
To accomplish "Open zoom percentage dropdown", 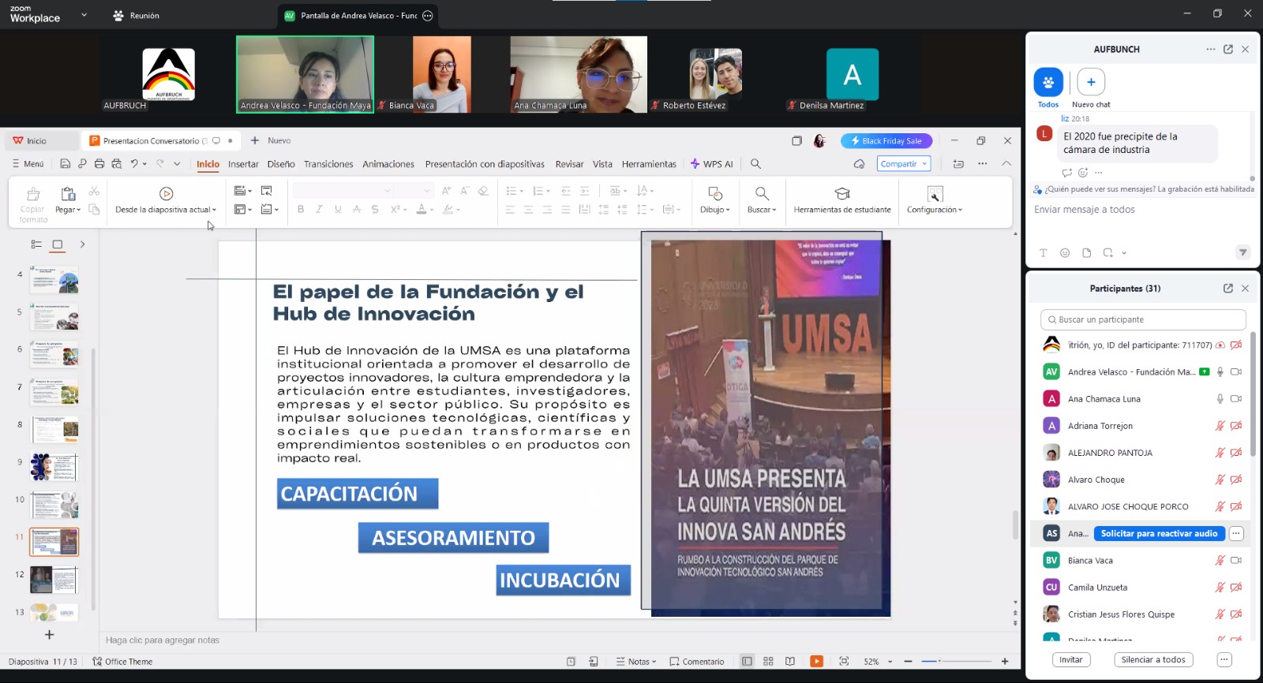I will (x=890, y=662).
